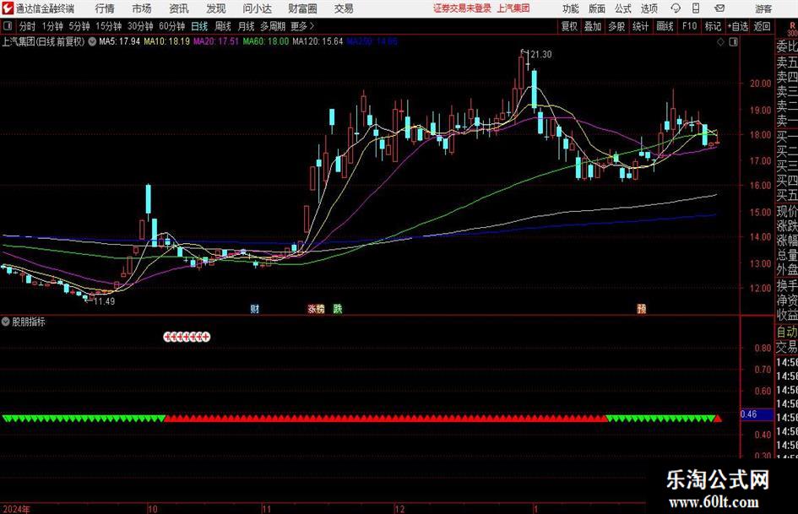Screen dimensions: 798x514
Task: Switch to 60分钟 chart period
Action: (x=171, y=26)
